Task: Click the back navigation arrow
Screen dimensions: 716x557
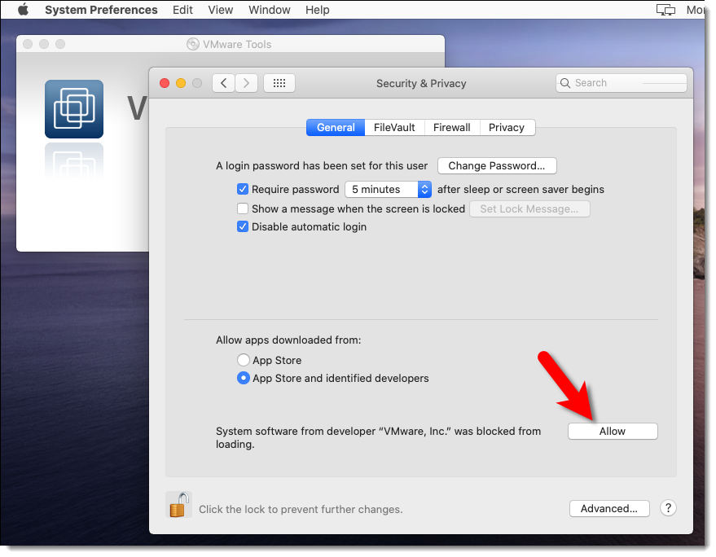Action: pyautogui.click(x=224, y=83)
